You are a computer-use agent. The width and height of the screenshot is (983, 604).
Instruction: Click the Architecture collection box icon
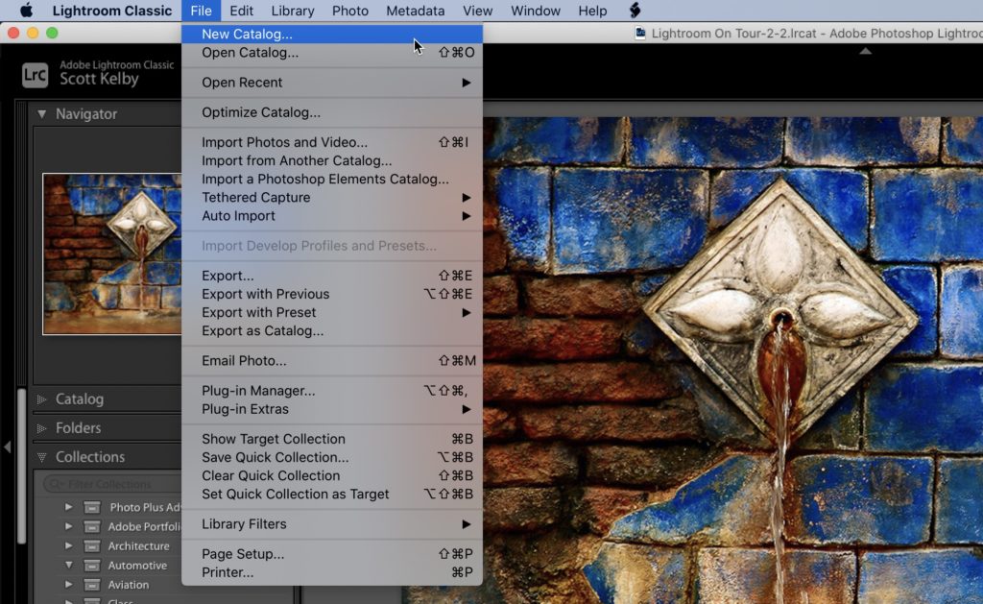92,545
